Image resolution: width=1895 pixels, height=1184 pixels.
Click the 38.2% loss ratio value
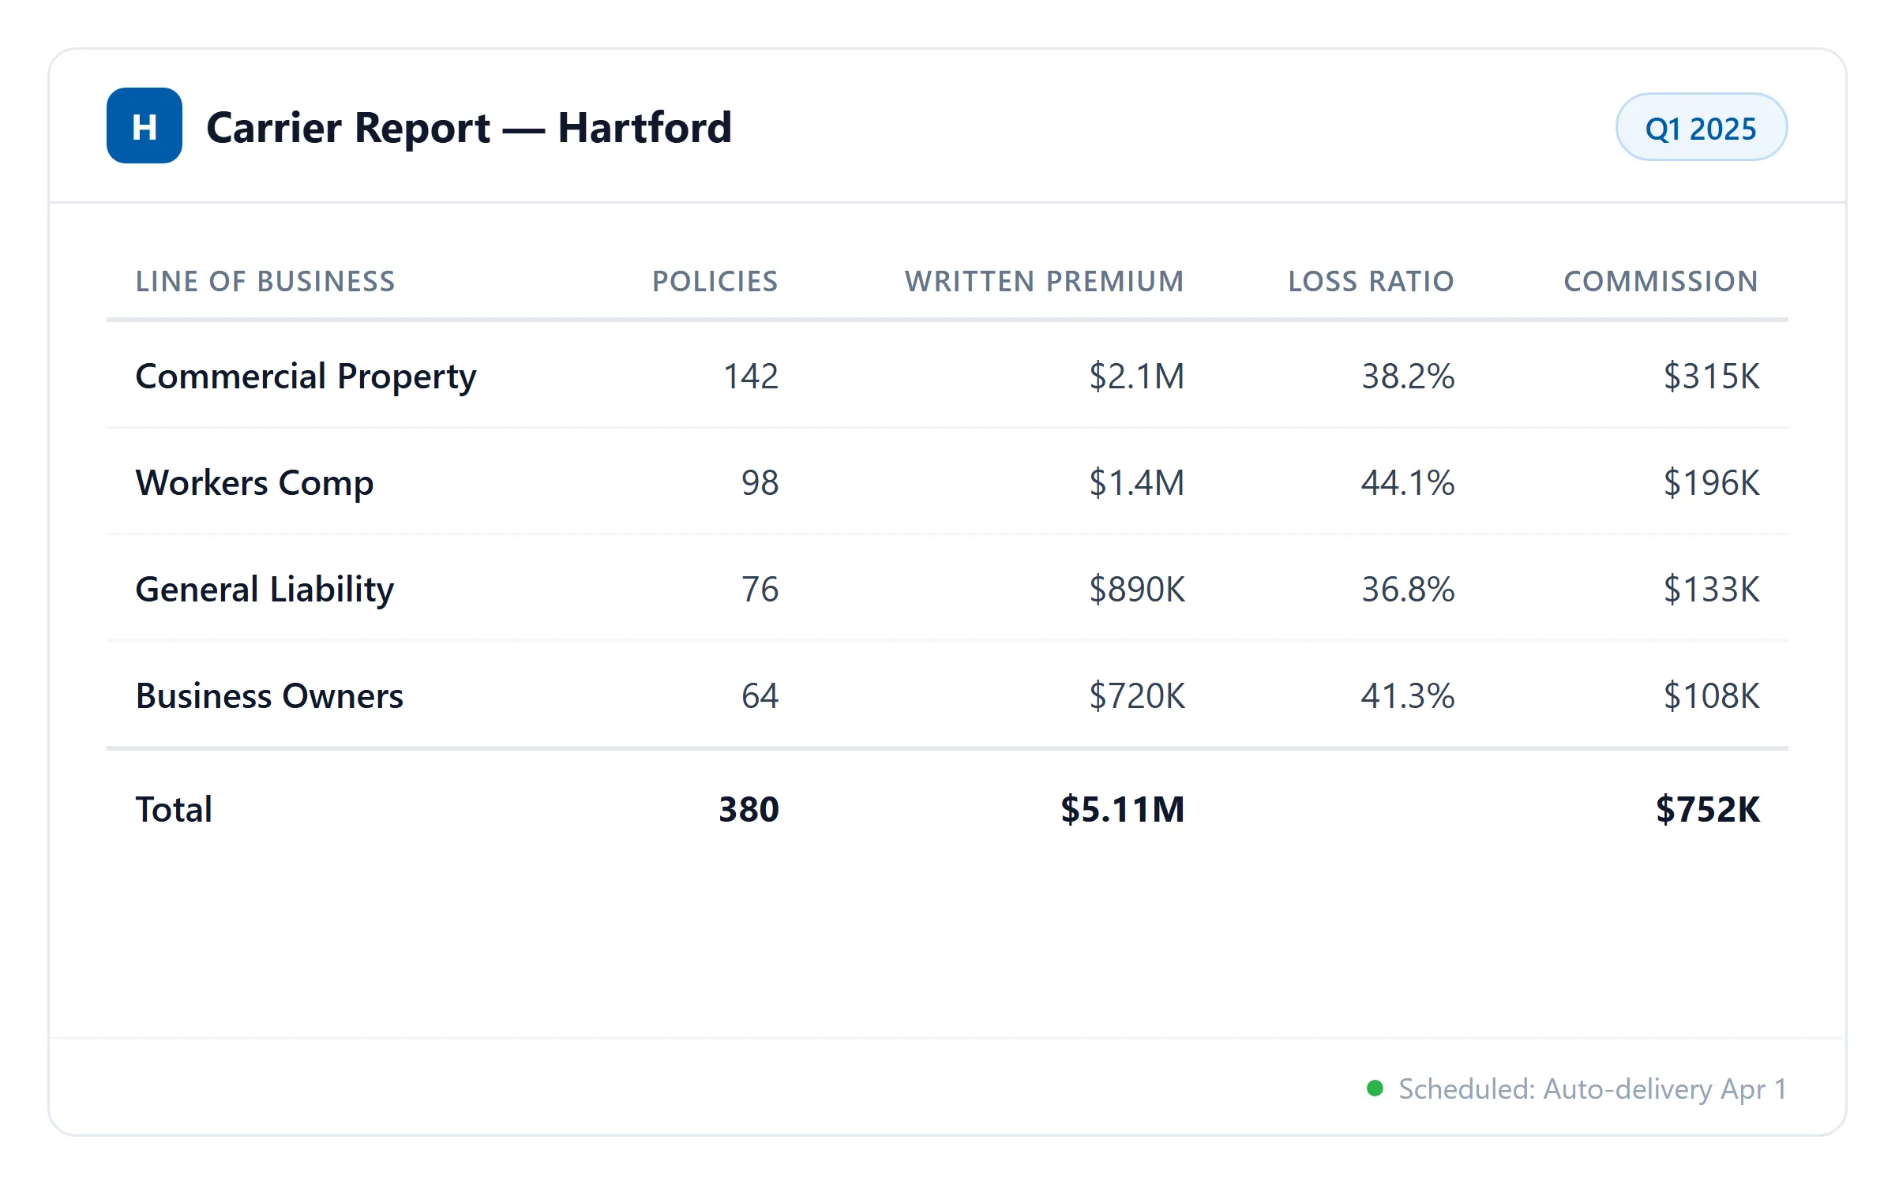pyautogui.click(x=1408, y=377)
